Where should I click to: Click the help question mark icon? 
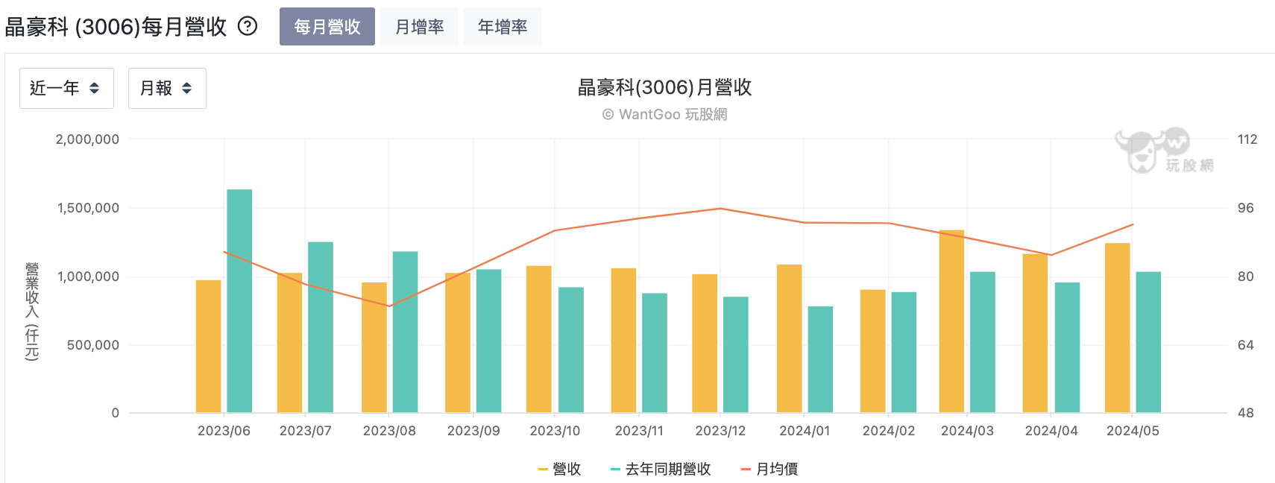[248, 26]
